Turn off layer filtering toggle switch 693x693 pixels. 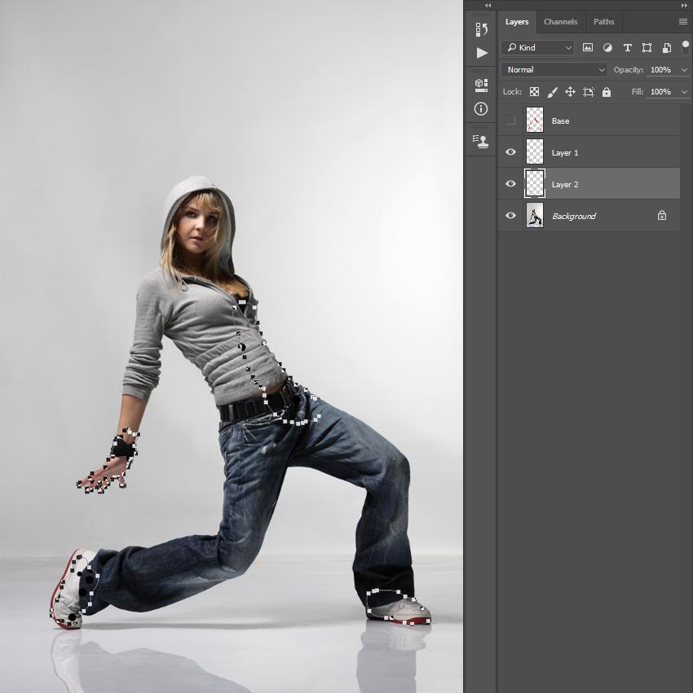coord(685,47)
